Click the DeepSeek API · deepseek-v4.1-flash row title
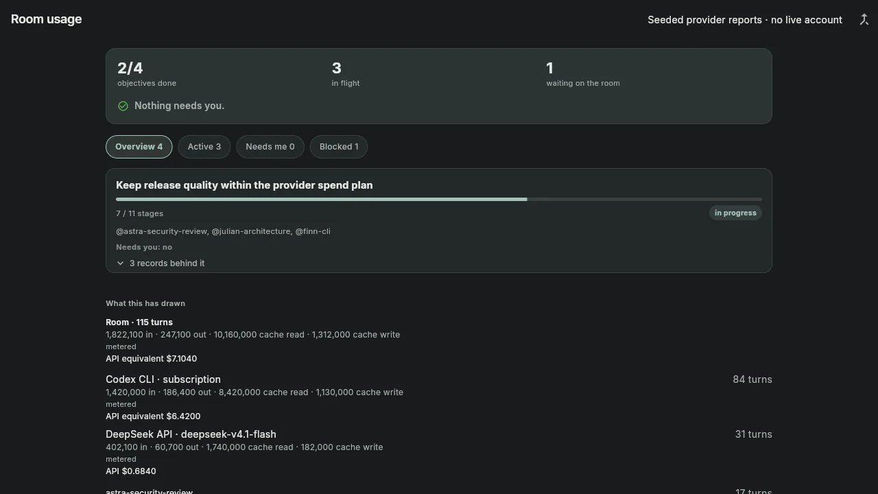 [x=191, y=434]
